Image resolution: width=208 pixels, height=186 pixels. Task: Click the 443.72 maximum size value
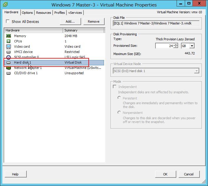coord(190,53)
